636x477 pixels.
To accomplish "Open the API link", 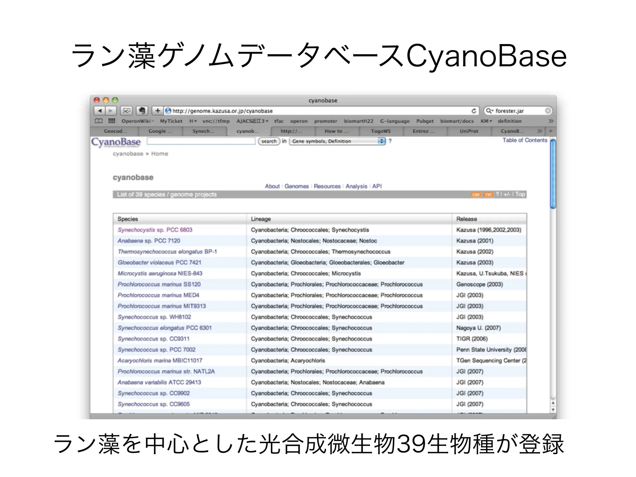I will (377, 186).
